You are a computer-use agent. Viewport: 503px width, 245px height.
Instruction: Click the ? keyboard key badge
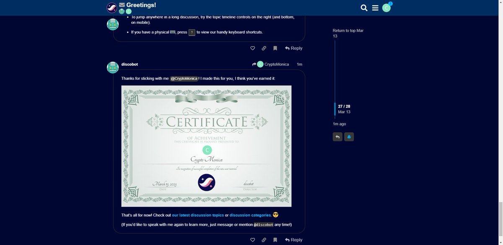click(192, 32)
